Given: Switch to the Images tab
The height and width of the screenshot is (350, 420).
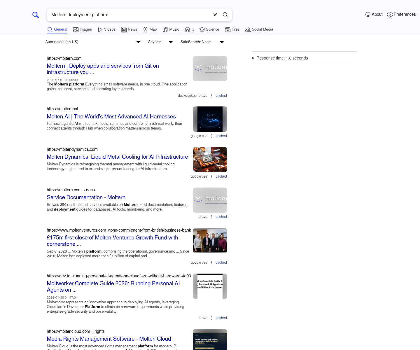Looking at the screenshot, I should click(x=82, y=29).
